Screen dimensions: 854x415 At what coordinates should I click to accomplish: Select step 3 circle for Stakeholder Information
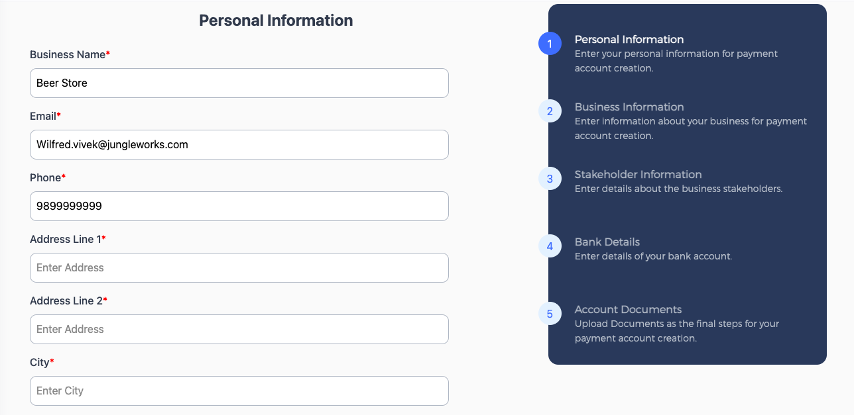tap(550, 179)
